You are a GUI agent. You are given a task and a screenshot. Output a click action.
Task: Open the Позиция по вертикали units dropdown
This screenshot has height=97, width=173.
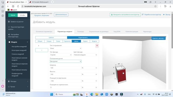tap(89, 81)
